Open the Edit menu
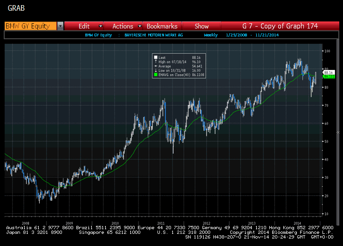 point(84,26)
